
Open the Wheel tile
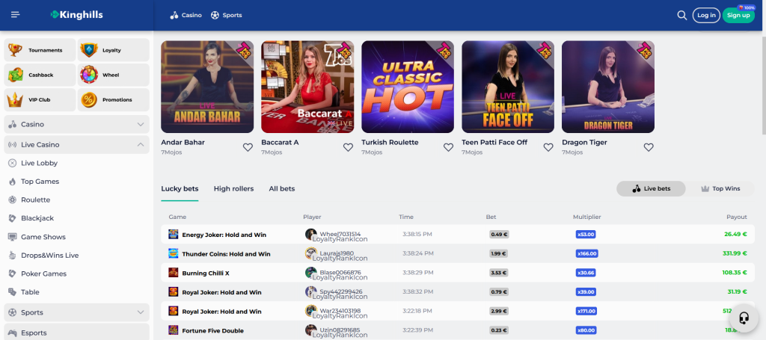(114, 75)
